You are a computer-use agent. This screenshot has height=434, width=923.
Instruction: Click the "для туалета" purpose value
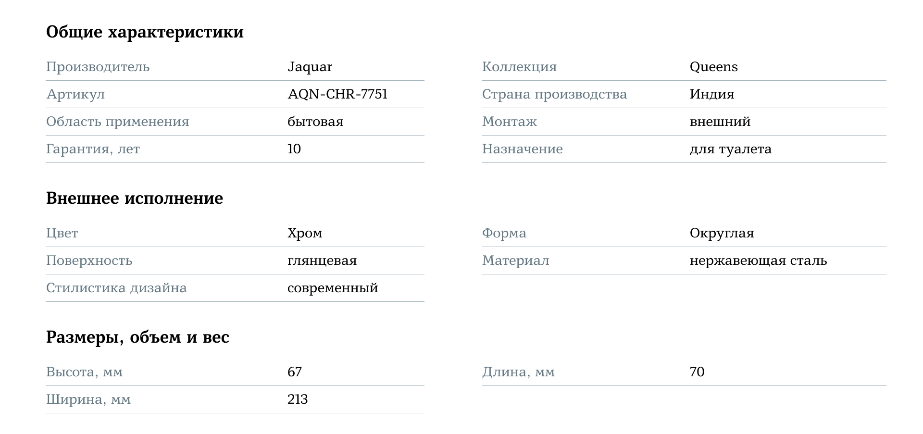(730, 149)
